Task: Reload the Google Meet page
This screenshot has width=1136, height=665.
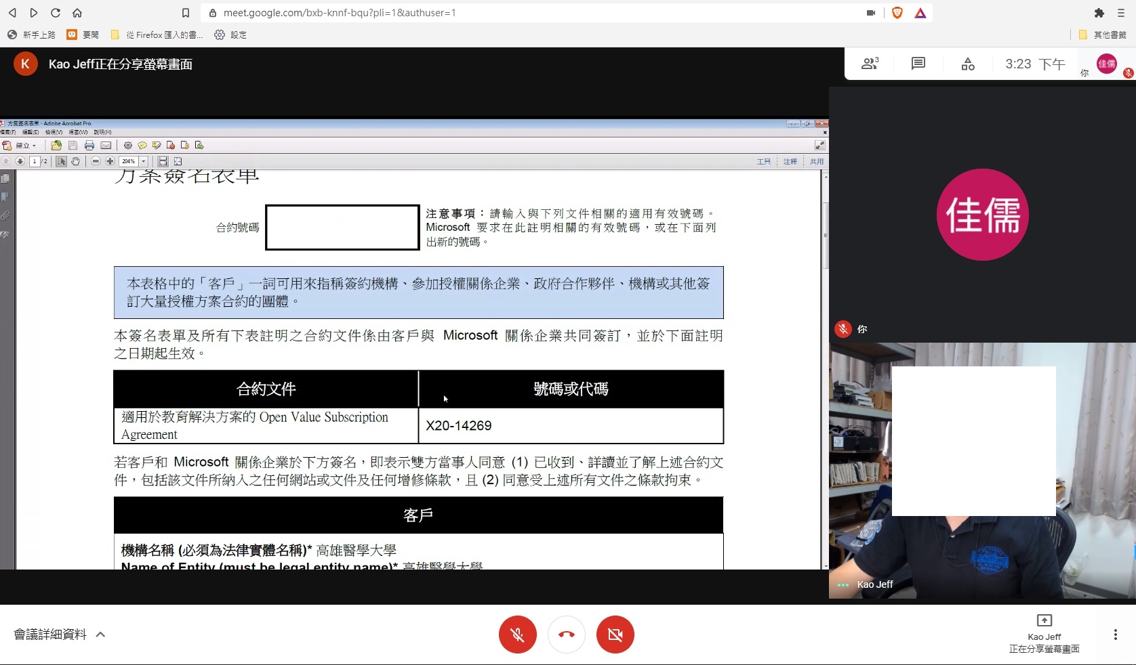Action: (x=56, y=13)
